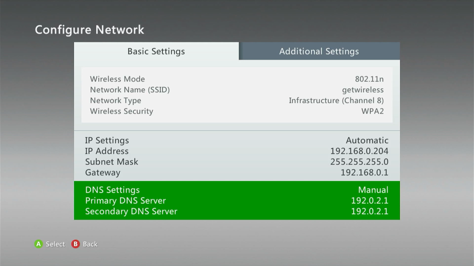Select the highlighted DNS Settings label
This screenshot has width=474, height=266.
[112, 190]
